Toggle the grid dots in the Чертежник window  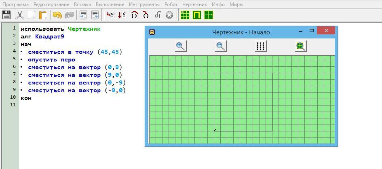coord(261,46)
